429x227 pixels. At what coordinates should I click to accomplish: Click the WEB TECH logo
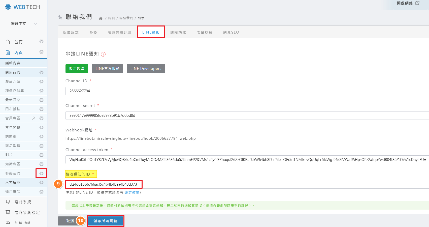point(22,7)
